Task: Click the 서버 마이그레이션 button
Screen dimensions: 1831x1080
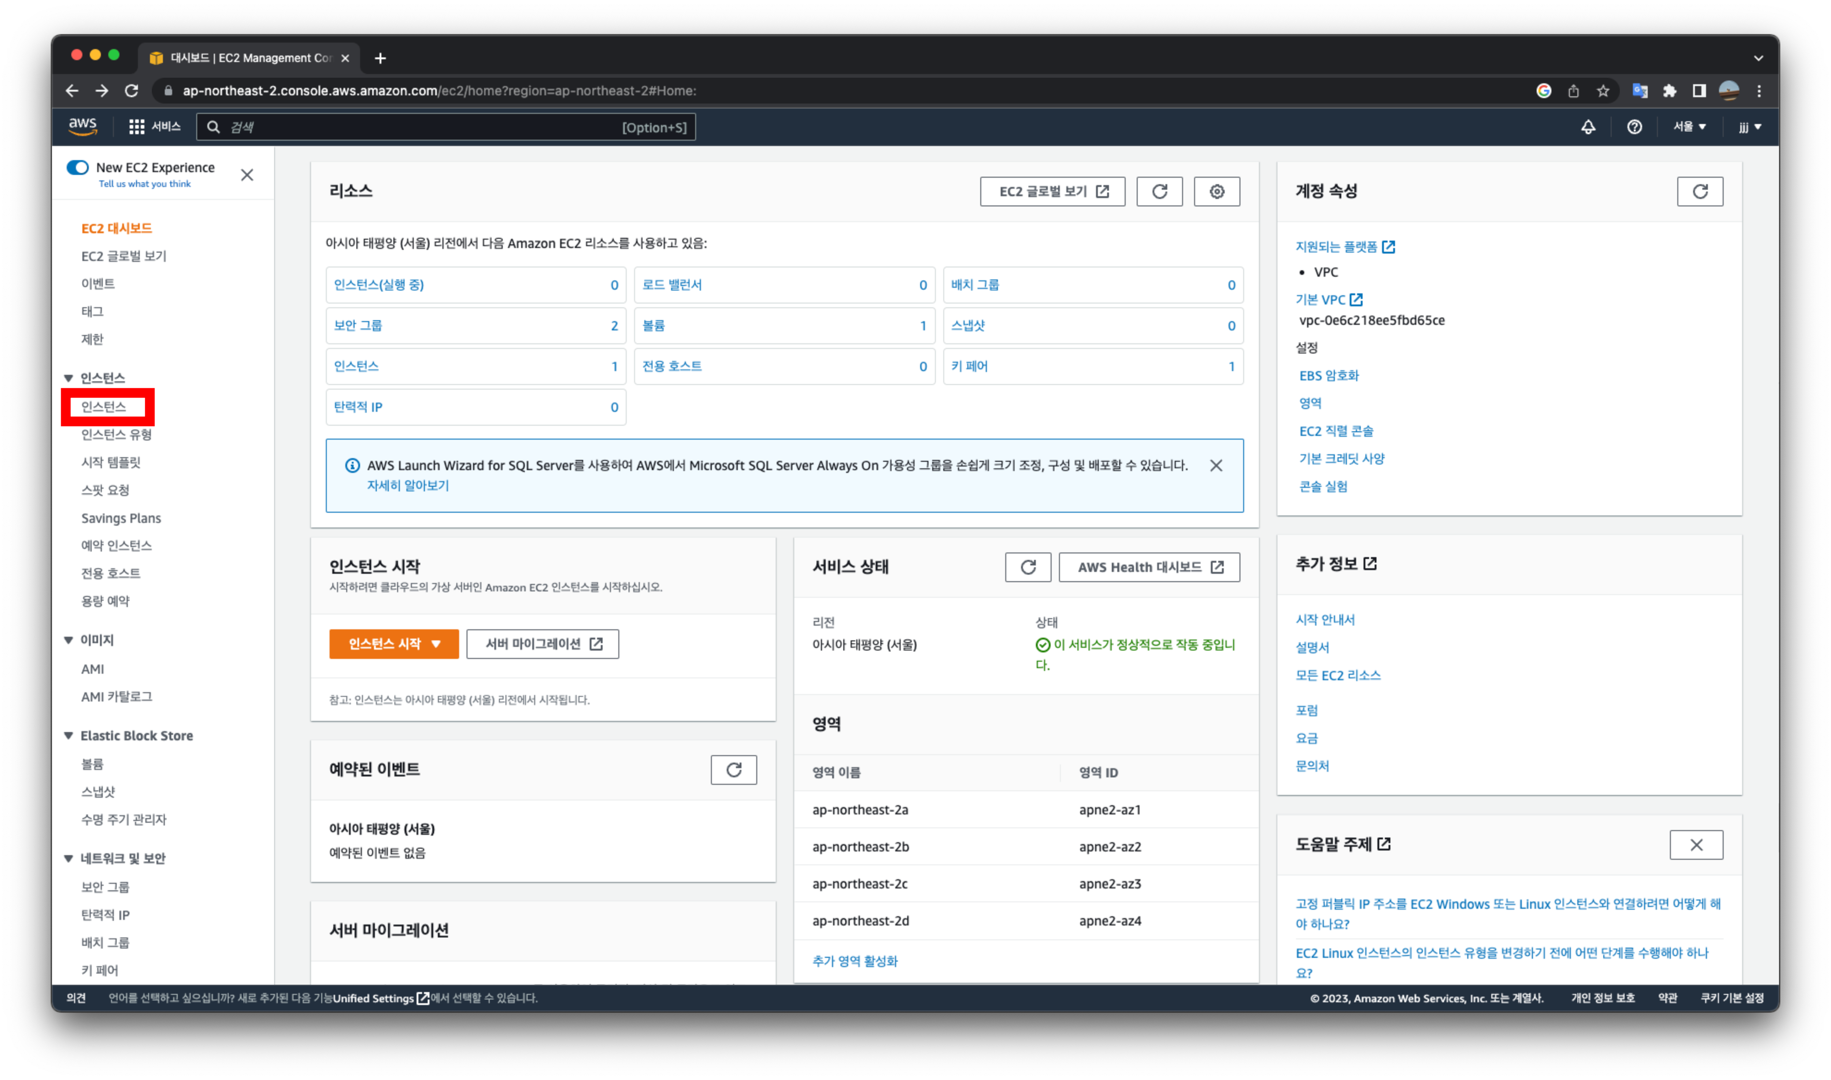Action: point(542,644)
